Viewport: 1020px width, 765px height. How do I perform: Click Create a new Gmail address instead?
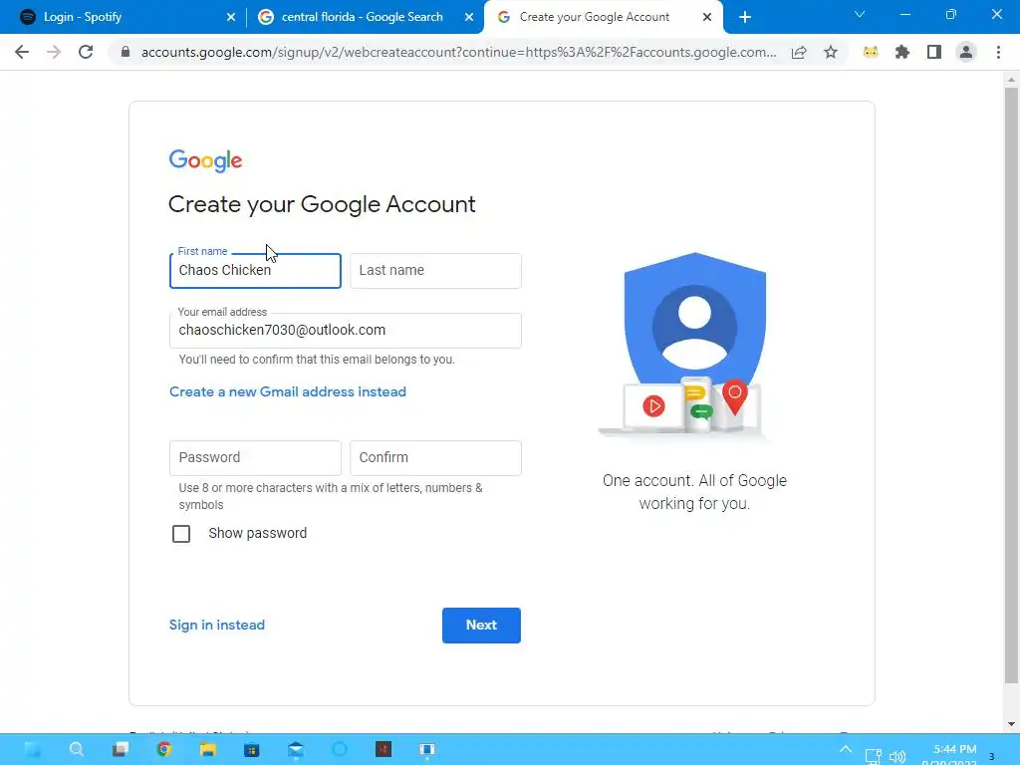click(x=288, y=391)
